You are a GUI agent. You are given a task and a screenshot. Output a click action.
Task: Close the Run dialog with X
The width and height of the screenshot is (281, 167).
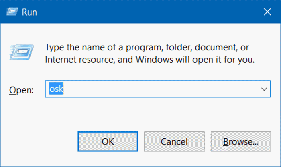pos(267,12)
